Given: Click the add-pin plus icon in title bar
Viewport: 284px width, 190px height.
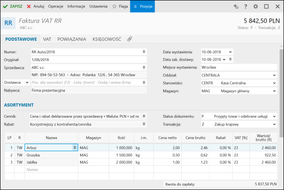Looking at the screenshot, I should (235, 7).
